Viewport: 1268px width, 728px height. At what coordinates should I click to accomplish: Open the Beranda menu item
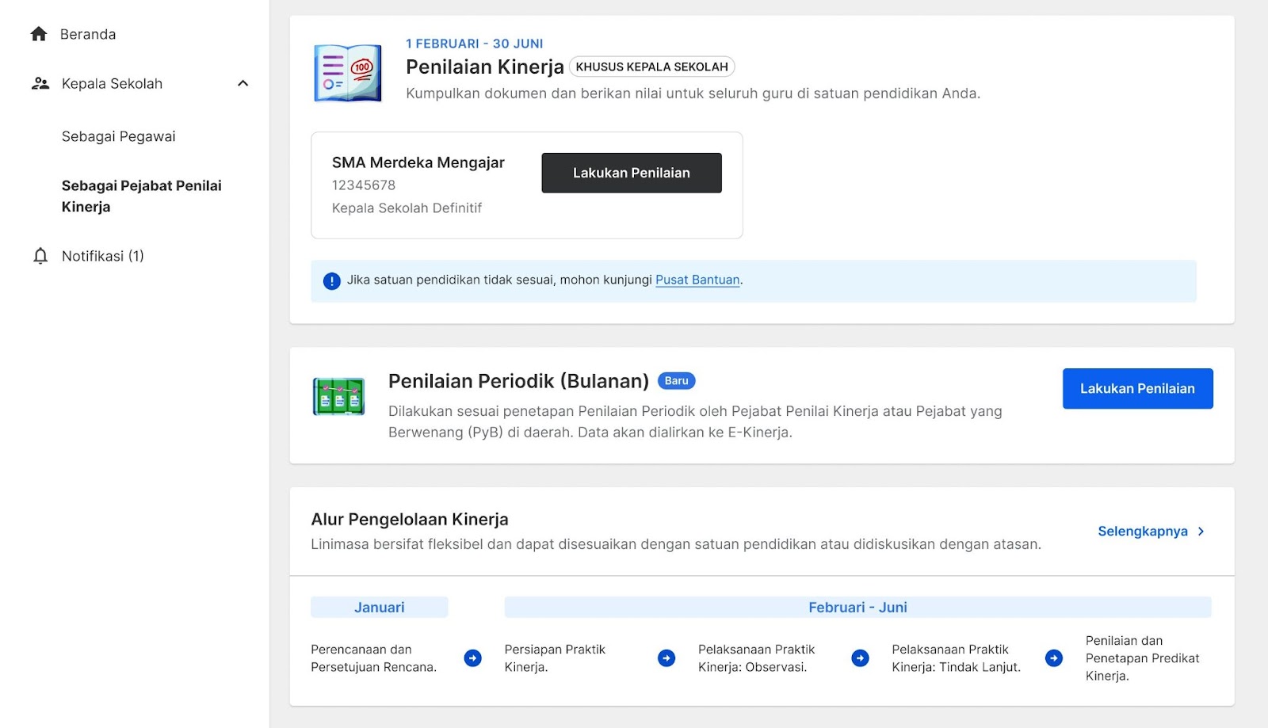tap(88, 34)
